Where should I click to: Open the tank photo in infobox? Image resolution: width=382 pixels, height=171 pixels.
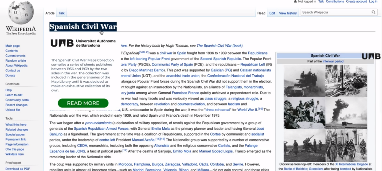point(304,81)
